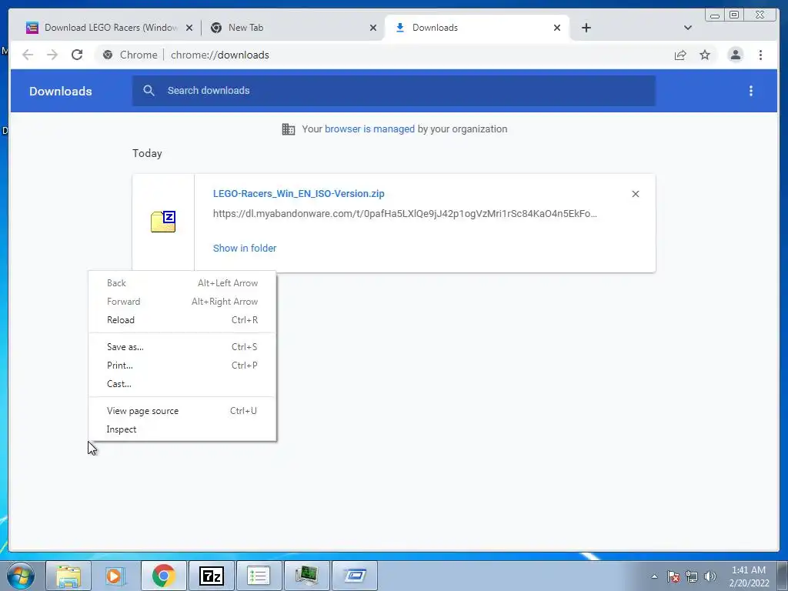Choose Reload from the context menu

click(x=182, y=319)
